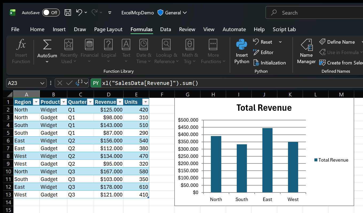Click Create from Selection
The image size is (363, 213).
click(341, 63)
